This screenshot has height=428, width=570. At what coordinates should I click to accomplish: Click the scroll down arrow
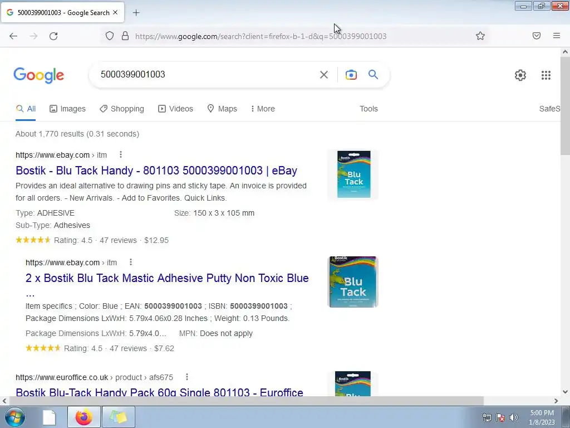pyautogui.click(x=566, y=392)
